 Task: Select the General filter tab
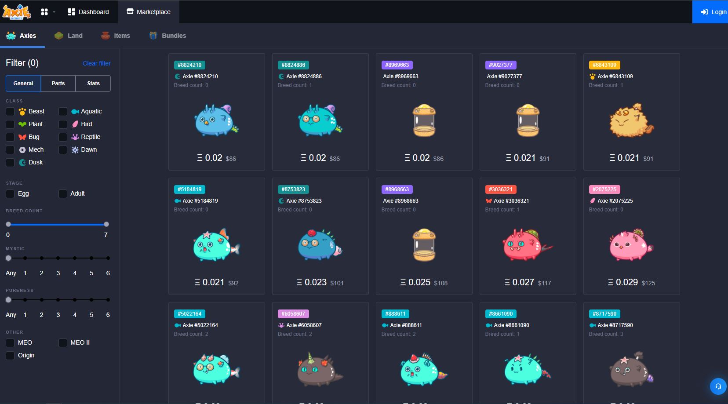[23, 84]
